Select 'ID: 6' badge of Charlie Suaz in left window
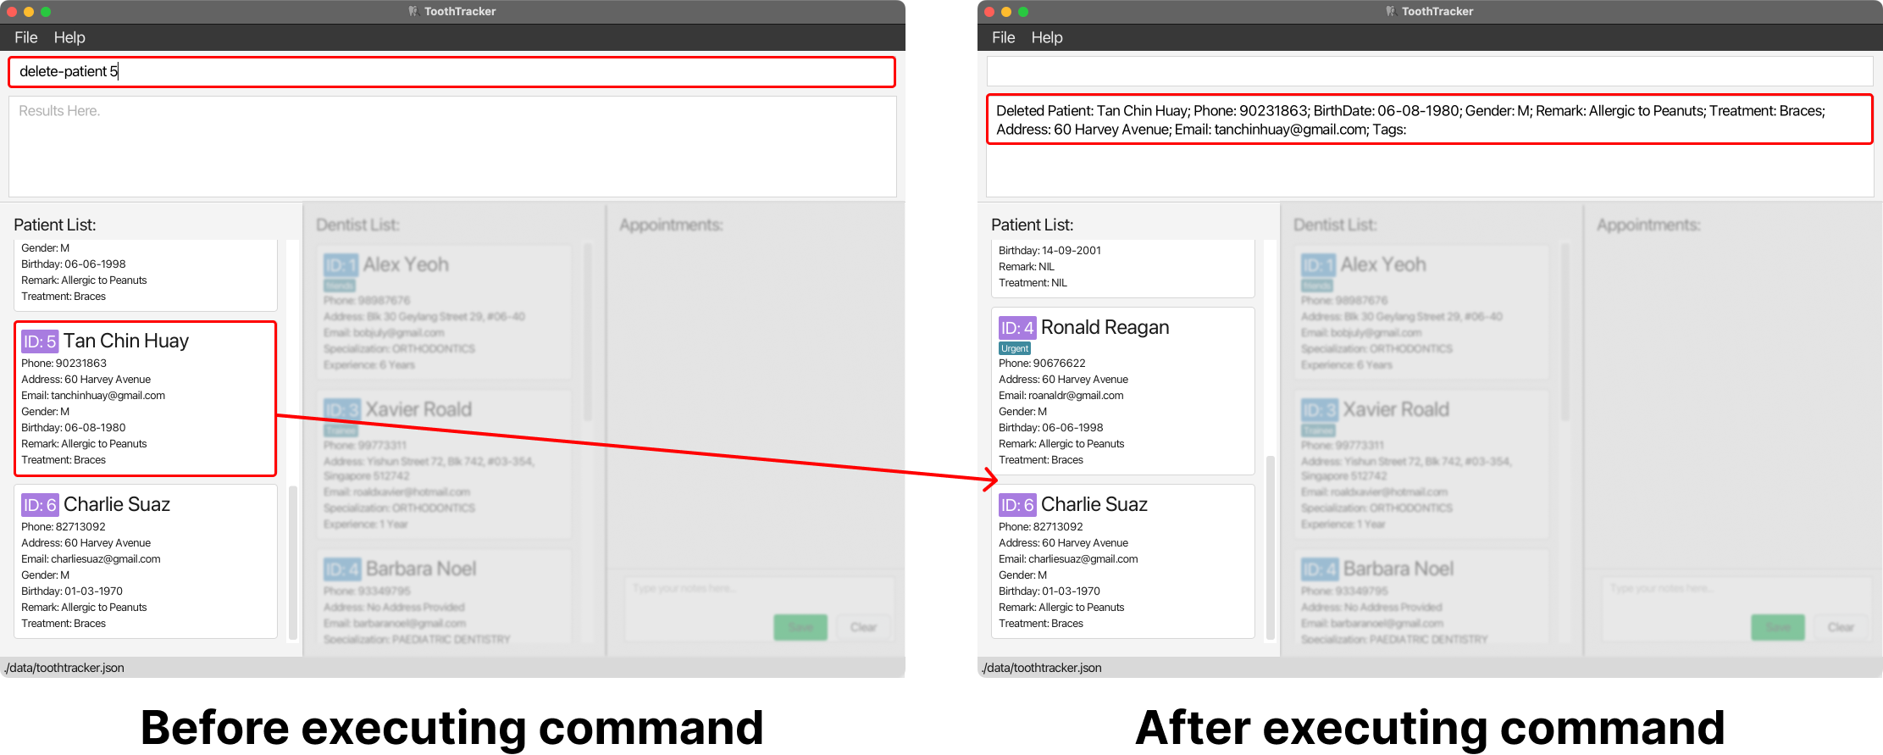Image resolution: width=1883 pixels, height=755 pixels. [40, 505]
